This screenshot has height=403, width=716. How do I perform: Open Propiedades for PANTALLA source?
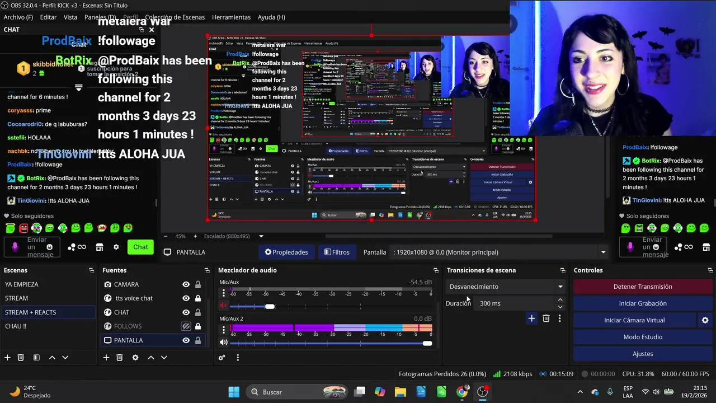286,252
